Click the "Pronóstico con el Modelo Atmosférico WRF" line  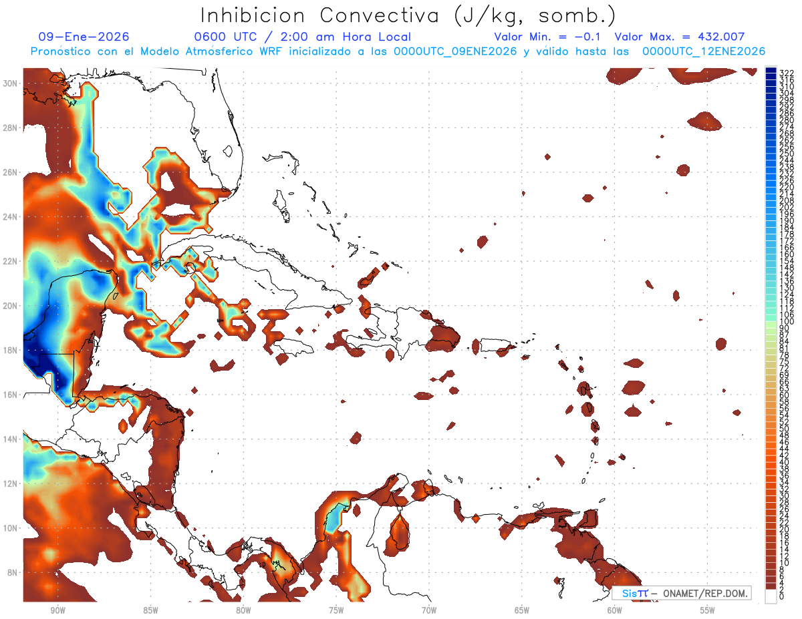[x=398, y=51]
